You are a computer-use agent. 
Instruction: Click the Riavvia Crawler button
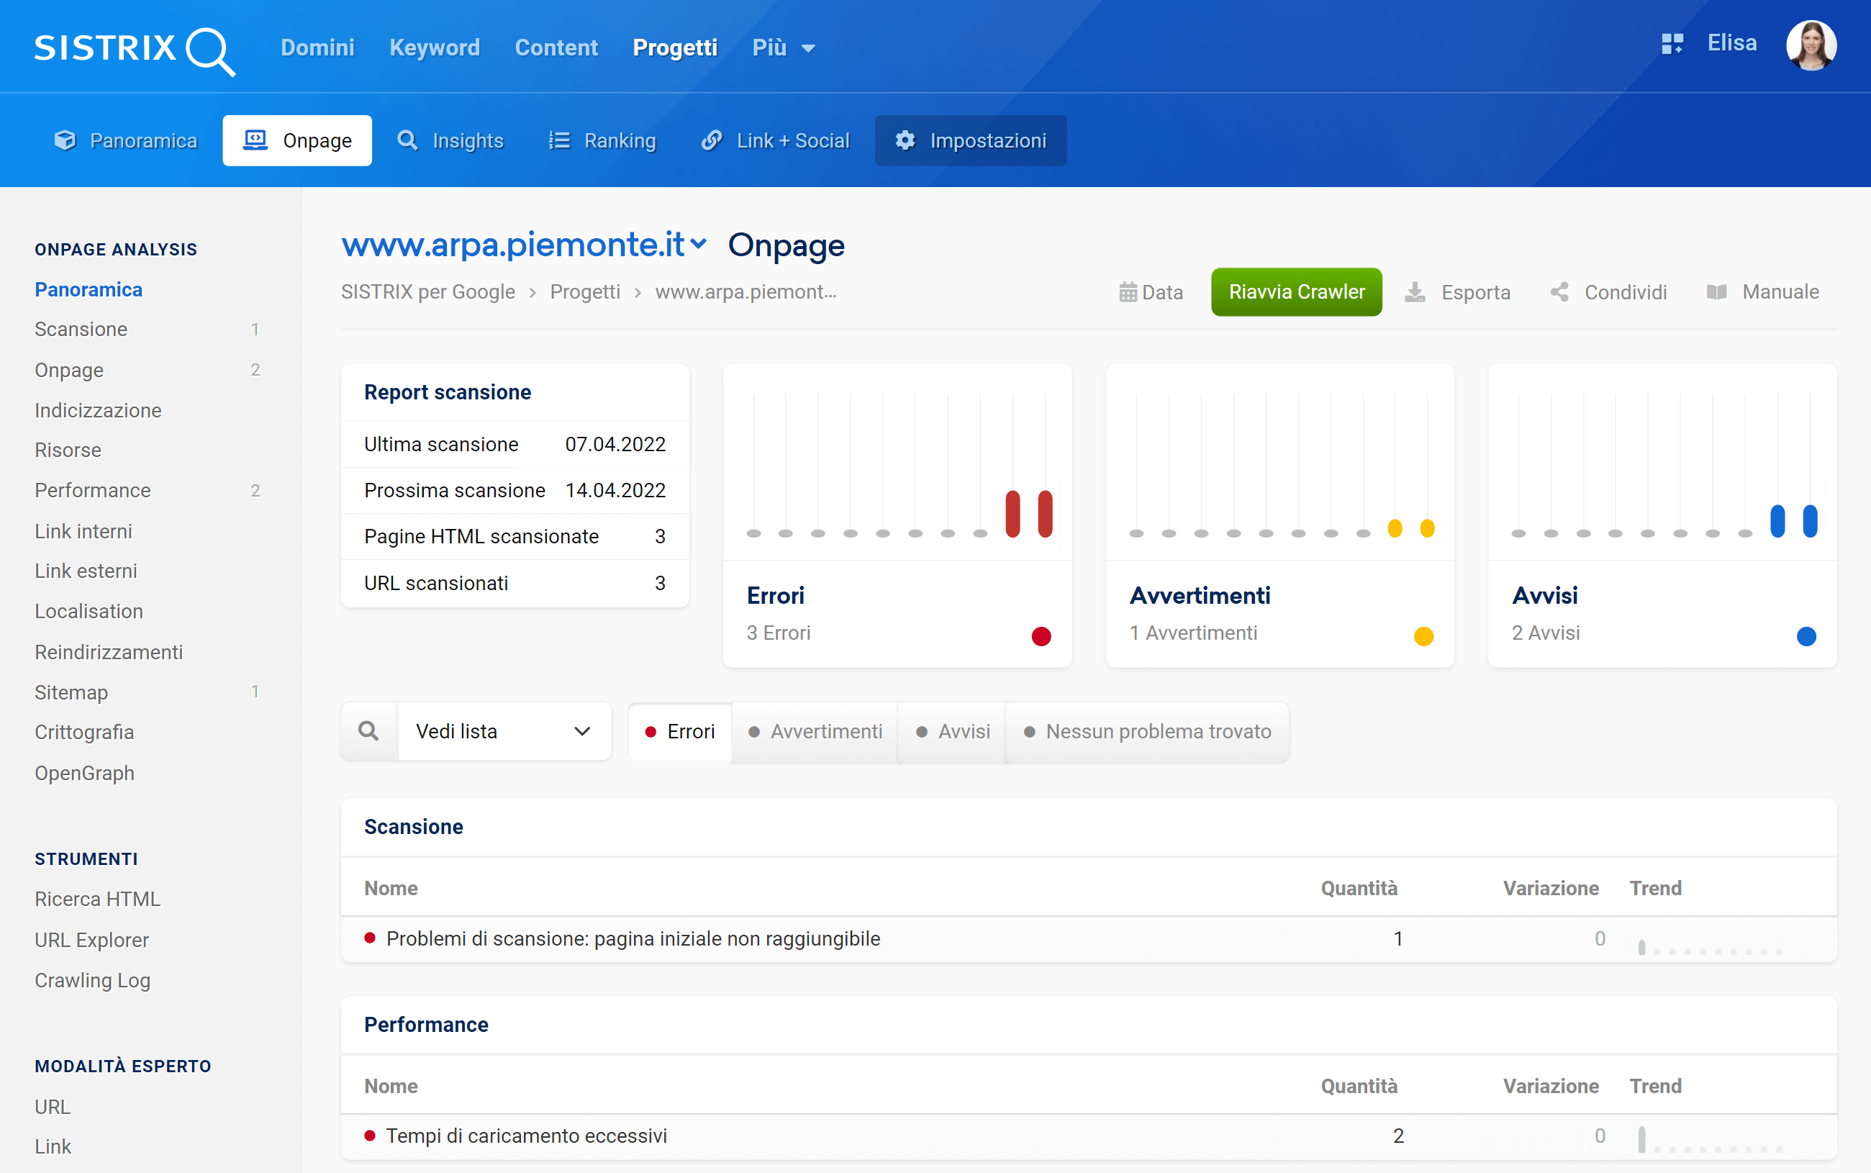pos(1297,291)
